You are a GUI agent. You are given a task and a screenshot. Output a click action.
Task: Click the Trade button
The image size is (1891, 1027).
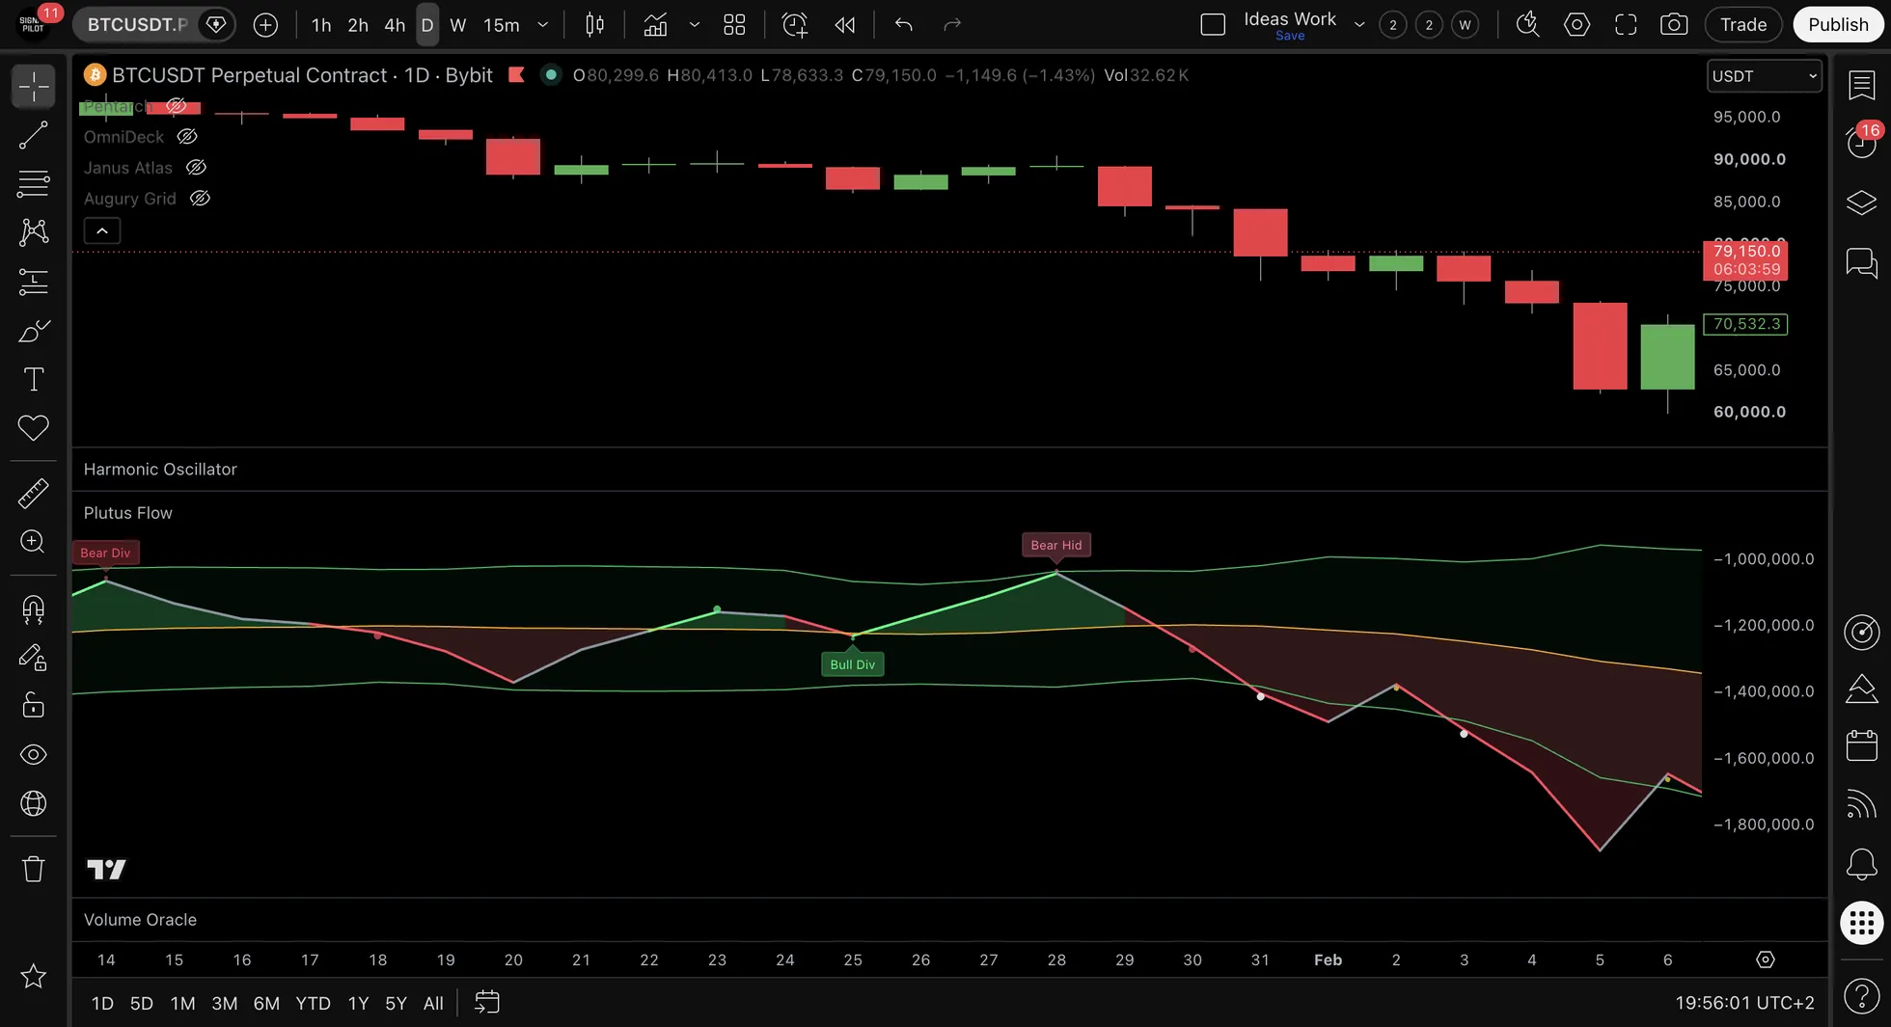1743,25
